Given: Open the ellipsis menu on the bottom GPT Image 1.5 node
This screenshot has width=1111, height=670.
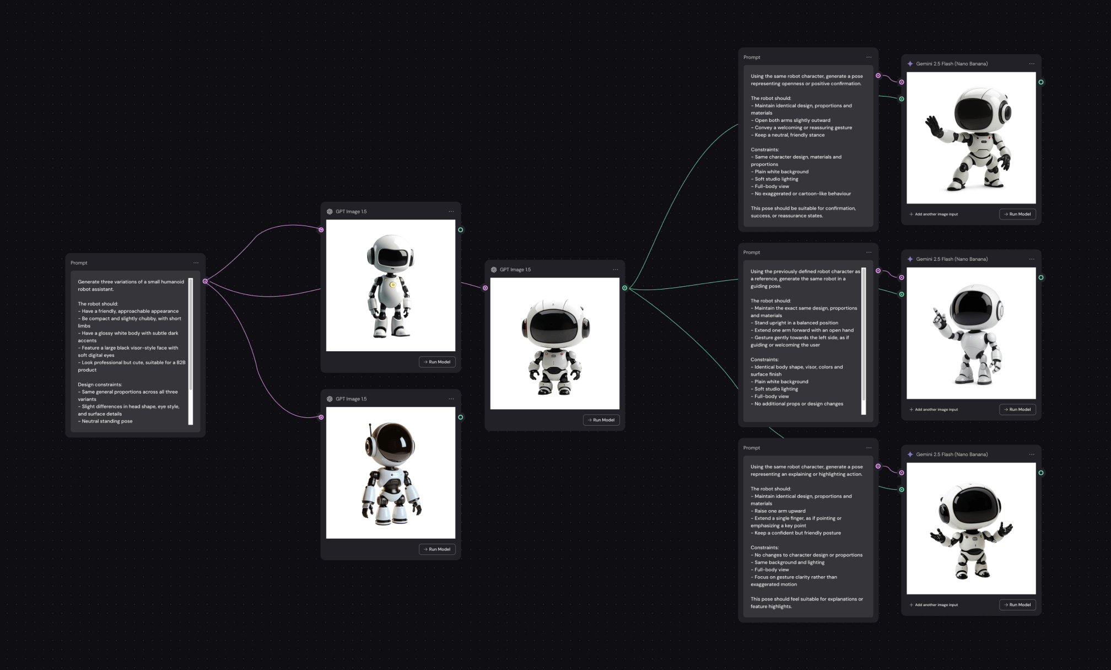Looking at the screenshot, I should (x=451, y=398).
